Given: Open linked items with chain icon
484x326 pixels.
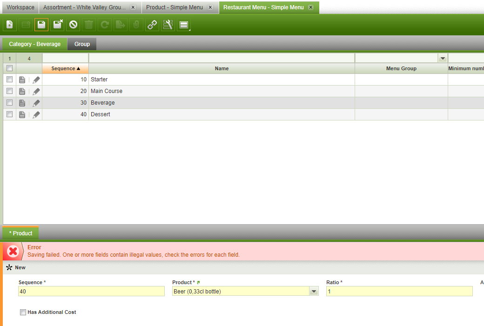Looking at the screenshot, I should [152, 25].
